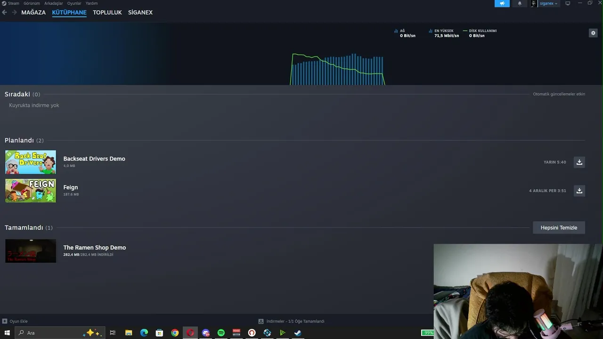
Task: Click the AĞ network speed legend
Action: 405,33
